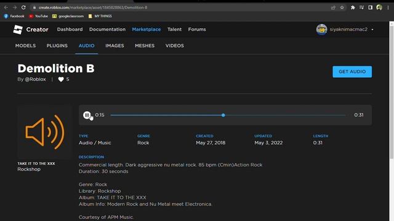Reload the page with refresh icon
The height and width of the screenshot is (221, 394).
(23, 7)
